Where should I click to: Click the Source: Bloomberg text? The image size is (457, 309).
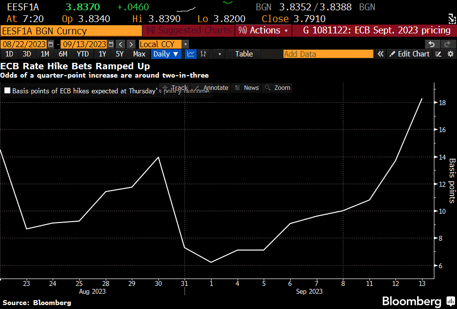37,303
